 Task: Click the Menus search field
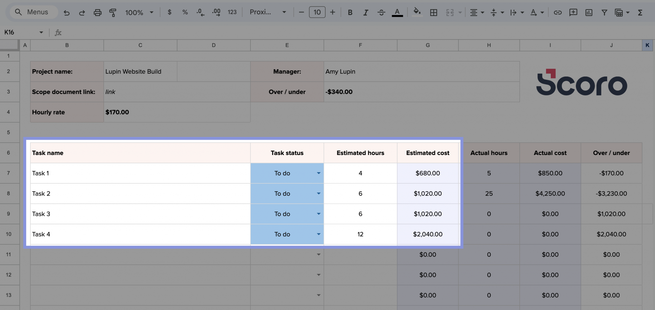point(33,12)
